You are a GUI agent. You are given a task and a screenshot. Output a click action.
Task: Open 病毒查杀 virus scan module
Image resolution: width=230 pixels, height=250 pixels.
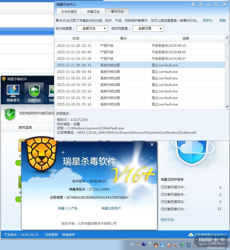tap(13, 93)
